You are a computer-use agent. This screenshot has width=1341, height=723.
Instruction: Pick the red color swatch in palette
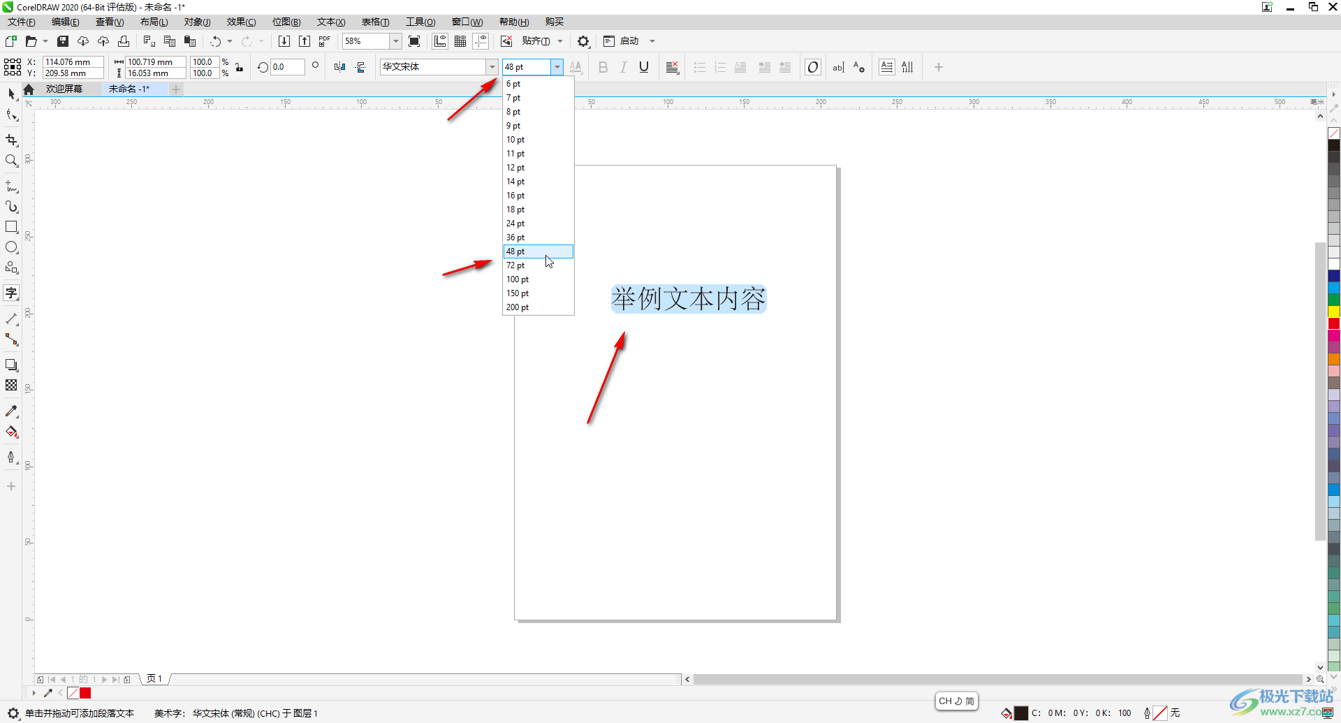[x=1334, y=324]
